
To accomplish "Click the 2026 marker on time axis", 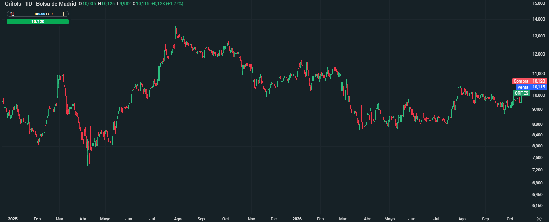I will pos(297,219).
